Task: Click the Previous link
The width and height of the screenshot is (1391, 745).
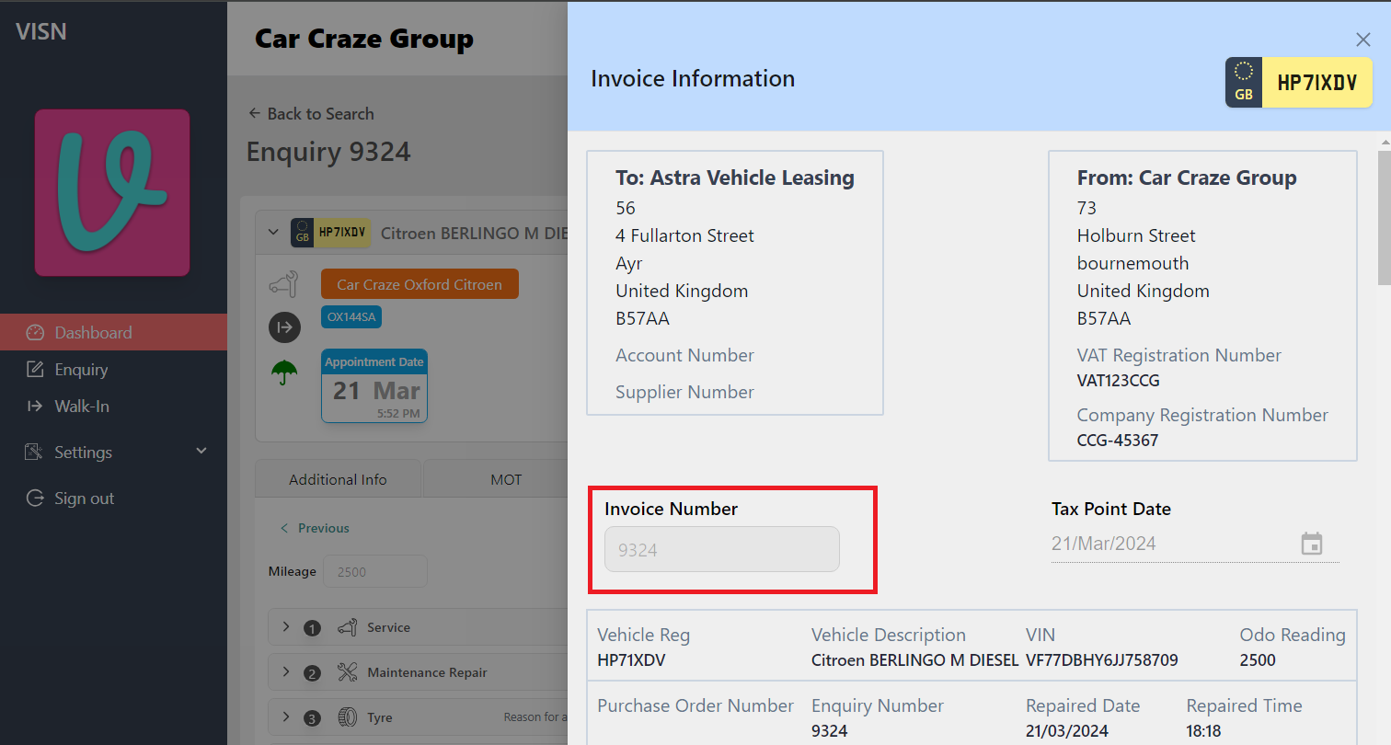Action: point(315,528)
